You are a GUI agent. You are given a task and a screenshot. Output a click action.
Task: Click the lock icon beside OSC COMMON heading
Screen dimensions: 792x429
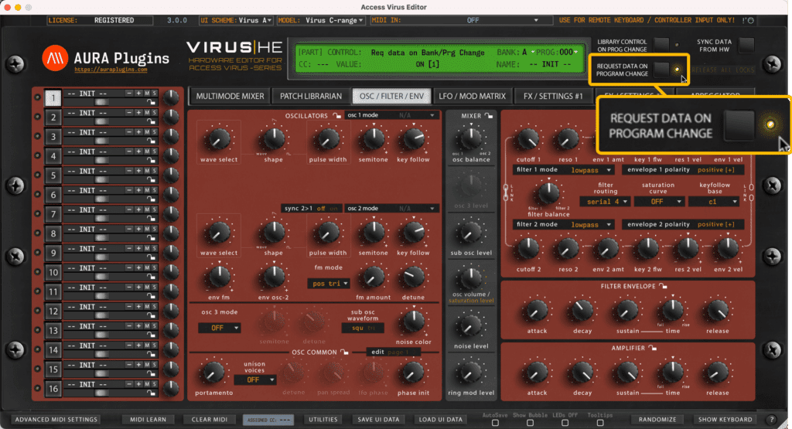click(x=344, y=352)
